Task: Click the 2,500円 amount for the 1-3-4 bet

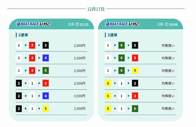Action: click(80, 58)
